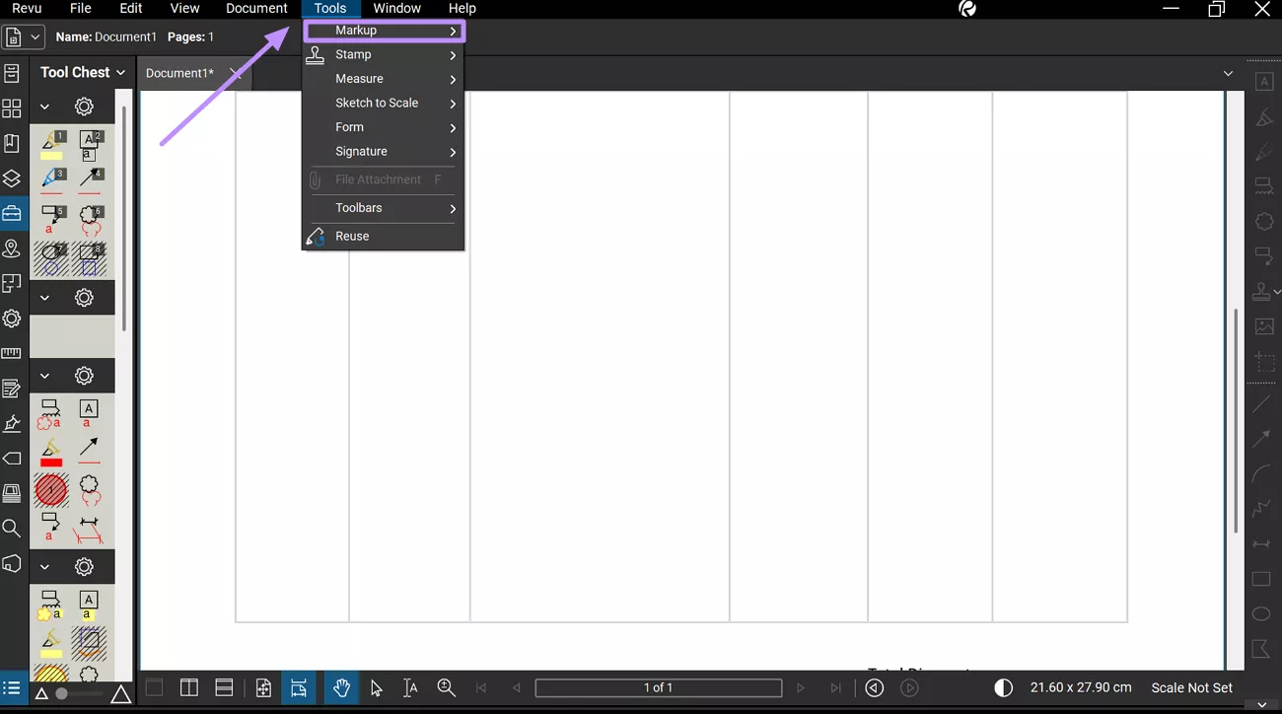This screenshot has width=1282, height=714.
Task: Open the Layers panel in the left sidebar
Action: click(x=12, y=178)
